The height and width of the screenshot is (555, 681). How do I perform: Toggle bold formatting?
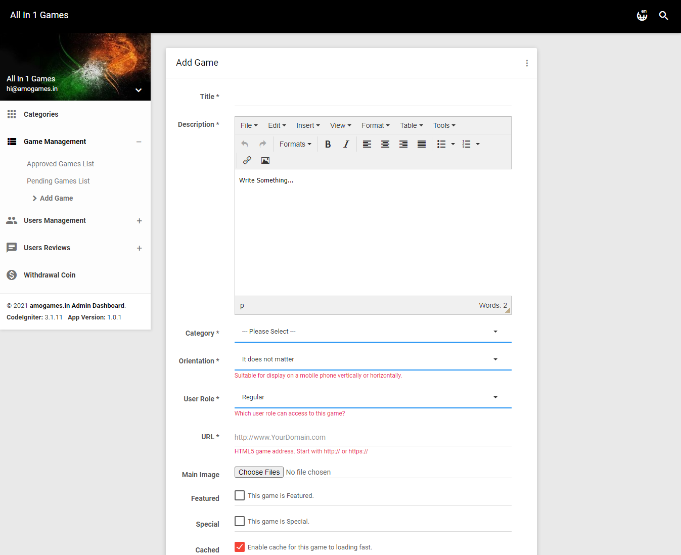pos(328,144)
